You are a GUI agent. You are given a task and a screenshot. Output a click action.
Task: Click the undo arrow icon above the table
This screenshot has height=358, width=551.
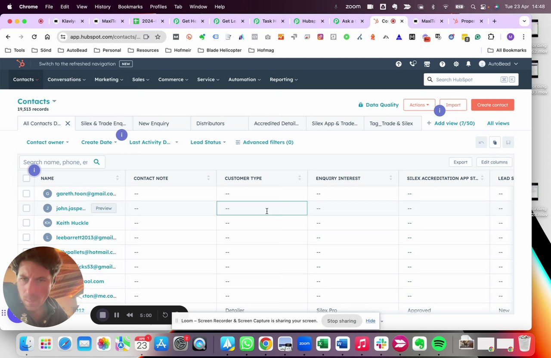click(x=481, y=143)
